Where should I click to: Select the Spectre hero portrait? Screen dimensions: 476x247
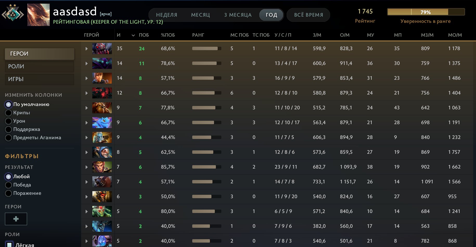point(102,63)
